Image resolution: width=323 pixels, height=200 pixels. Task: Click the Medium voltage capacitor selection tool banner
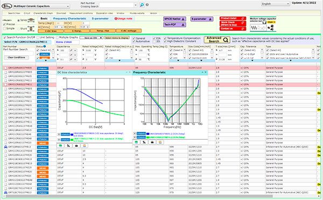263,24
